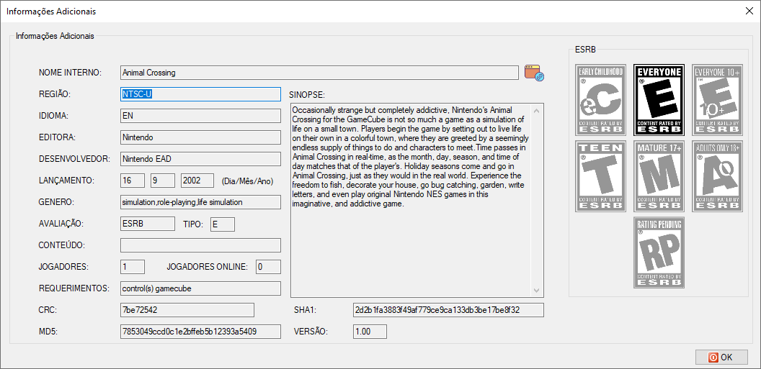Click the release day field showing 16
The height and width of the screenshot is (369, 761).
tap(133, 181)
